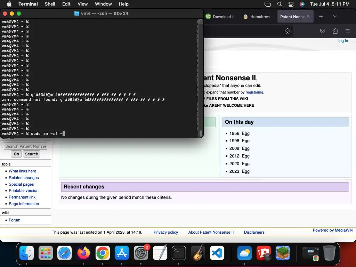Screen dimensions: 356x267
Task: Click the Terminal window scrollbar thumb
Action: (201, 133)
